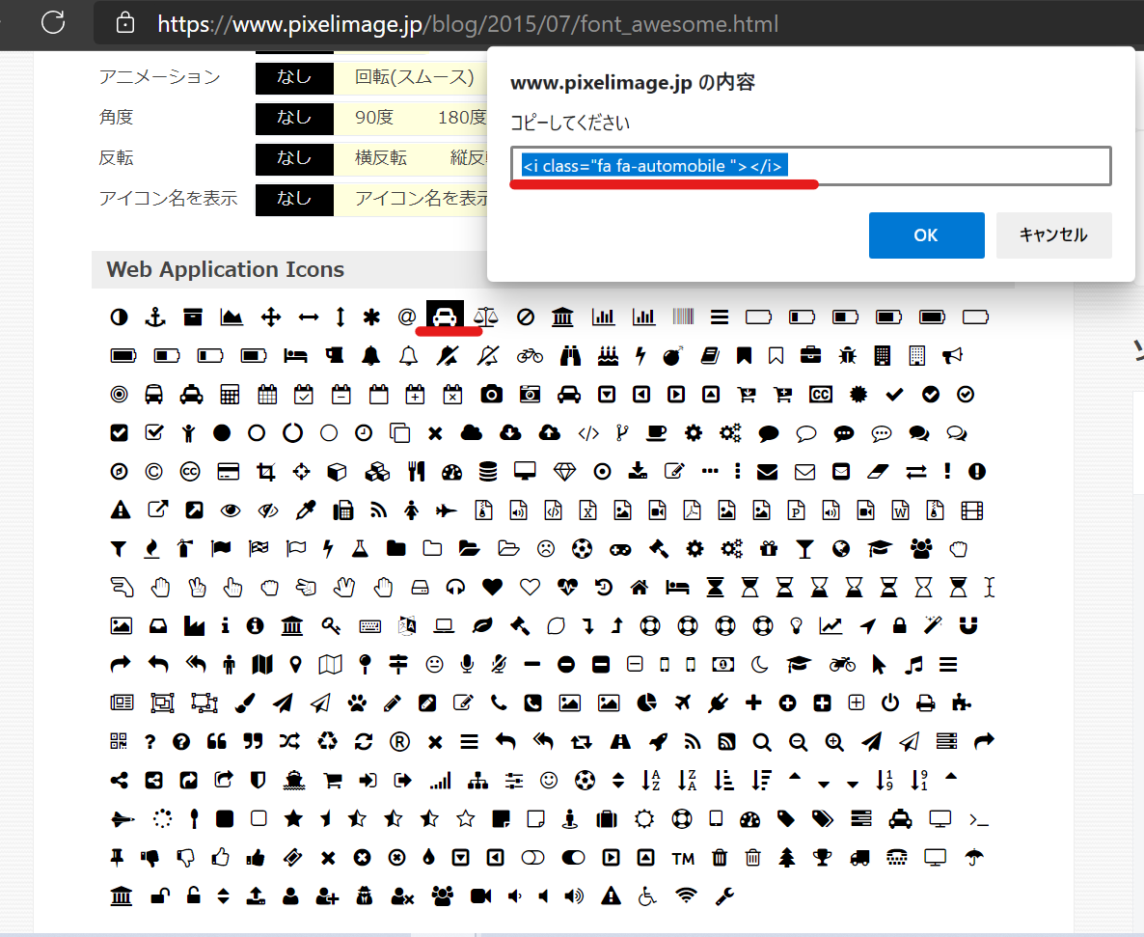Click the coffee cup icon
The height and width of the screenshot is (937, 1144).
[x=657, y=433]
